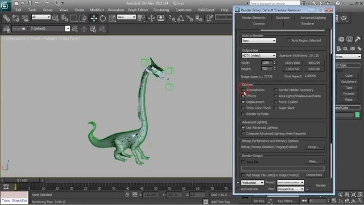
Task: Activate the Select Object tool
Action: point(56,18)
